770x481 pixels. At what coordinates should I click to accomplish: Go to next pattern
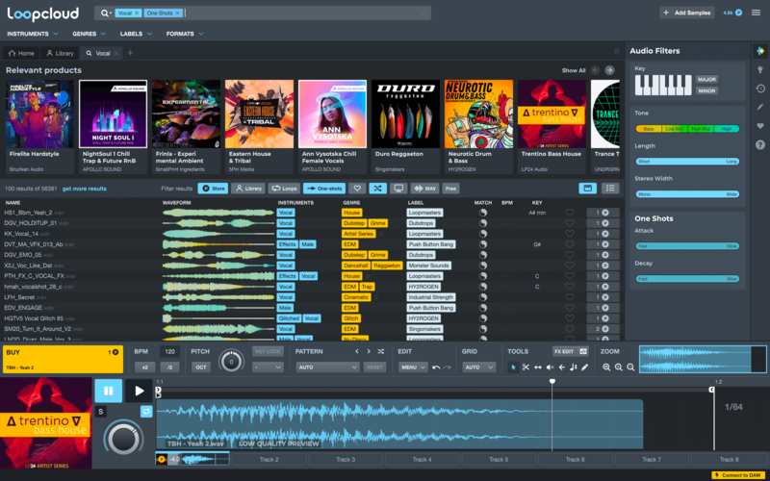click(369, 351)
